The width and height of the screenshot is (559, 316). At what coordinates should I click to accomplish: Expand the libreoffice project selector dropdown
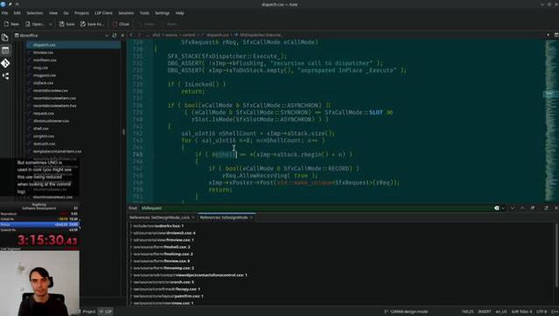107,35
